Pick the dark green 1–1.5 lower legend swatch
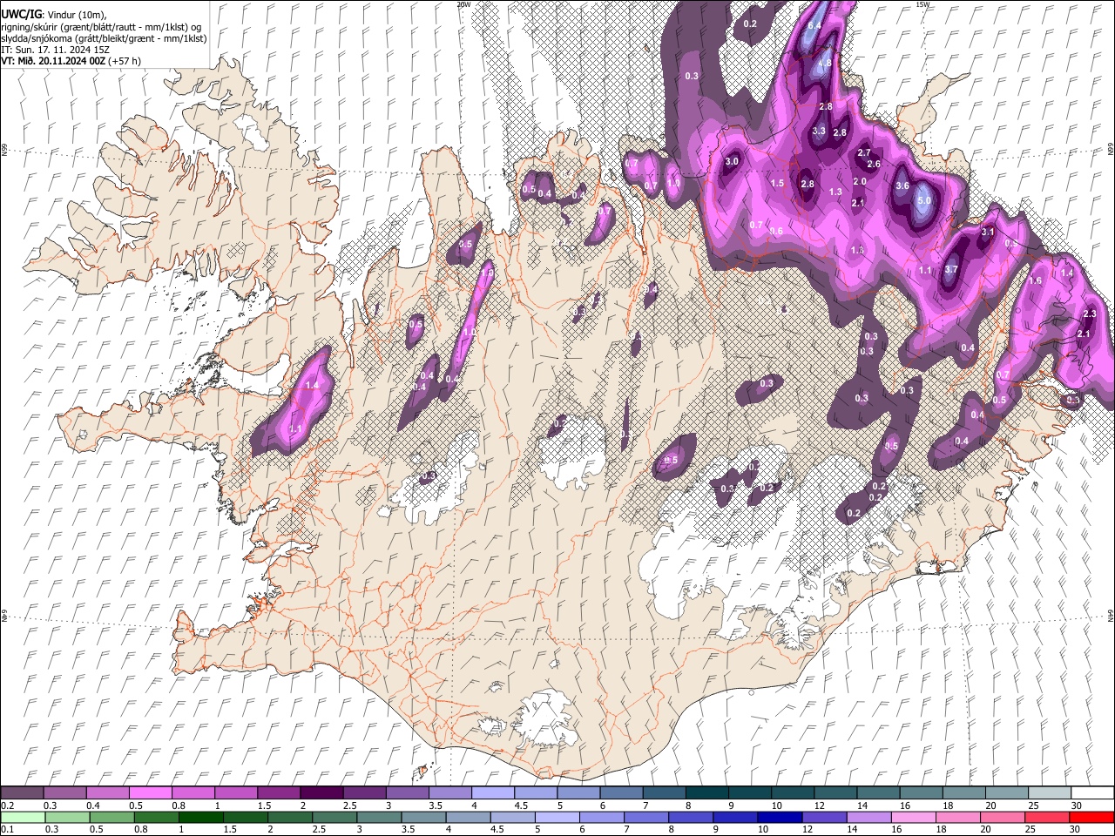Viewport: 1115px width, 836px height. pyautogui.click(x=200, y=818)
